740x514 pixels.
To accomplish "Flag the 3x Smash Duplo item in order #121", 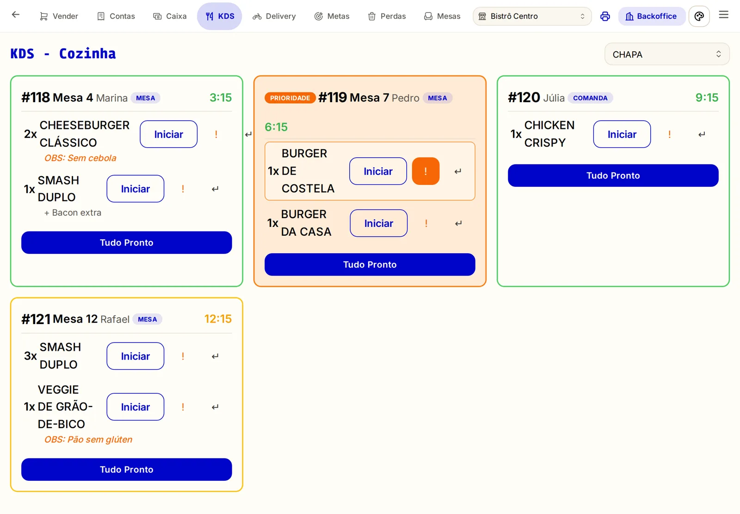I will pos(183,356).
